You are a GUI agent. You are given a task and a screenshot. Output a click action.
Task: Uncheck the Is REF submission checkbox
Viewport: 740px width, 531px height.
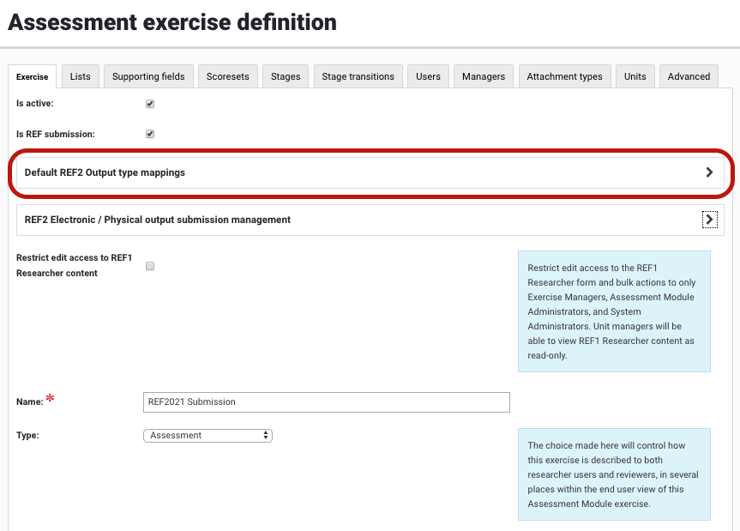[x=150, y=134]
